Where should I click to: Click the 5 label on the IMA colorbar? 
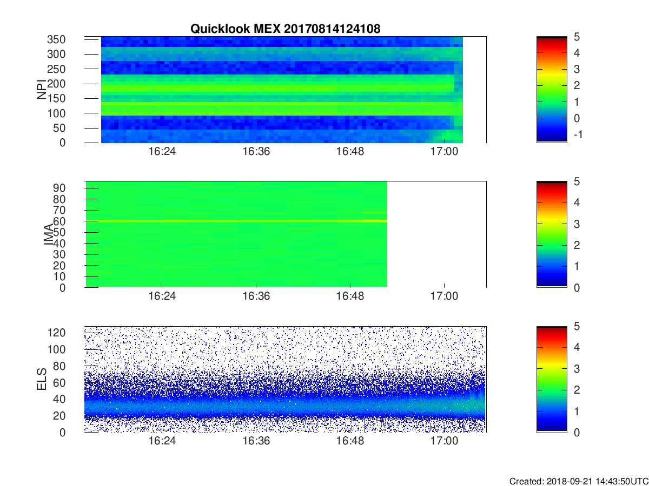tap(577, 181)
